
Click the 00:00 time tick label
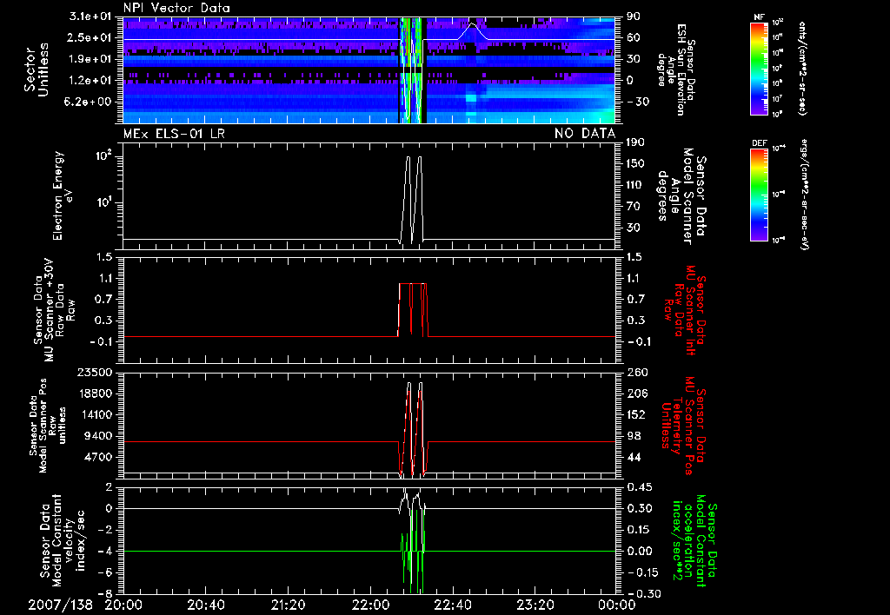617,605
